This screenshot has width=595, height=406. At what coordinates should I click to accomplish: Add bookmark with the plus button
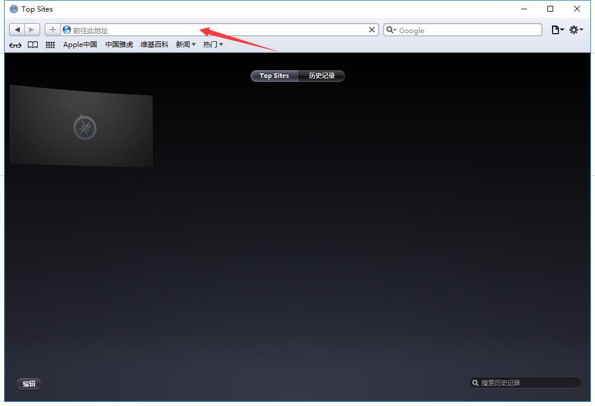53,30
